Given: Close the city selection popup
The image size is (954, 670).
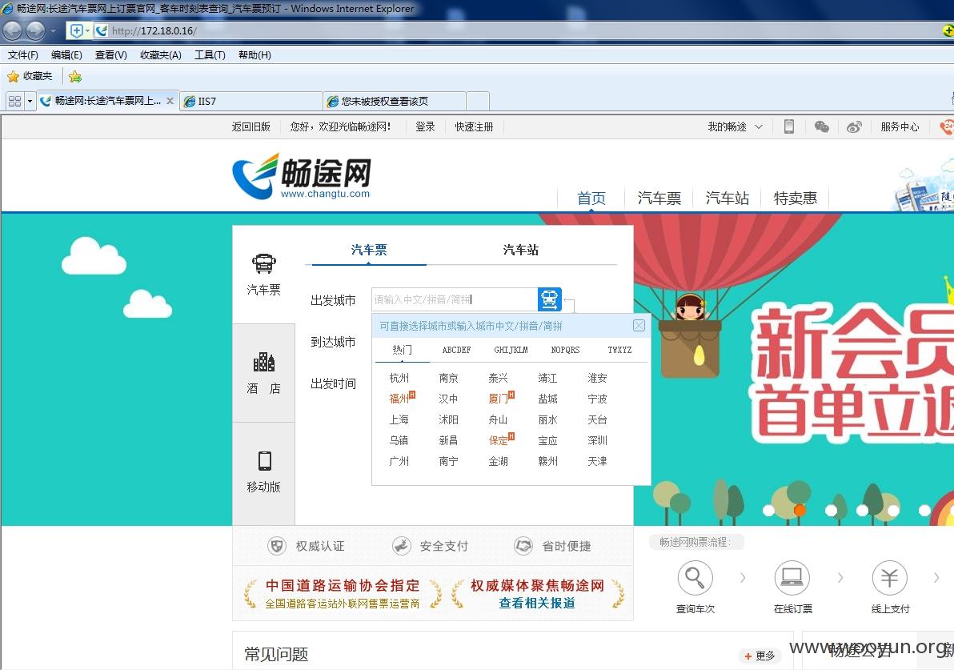Looking at the screenshot, I should (x=639, y=326).
